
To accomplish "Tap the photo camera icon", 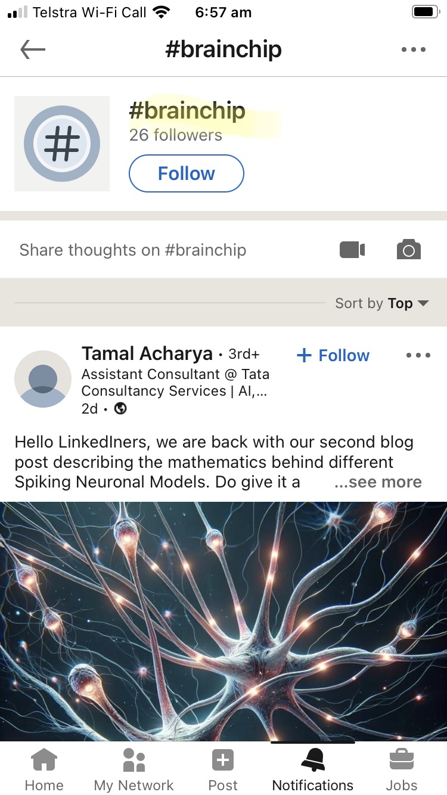I will coord(409,250).
